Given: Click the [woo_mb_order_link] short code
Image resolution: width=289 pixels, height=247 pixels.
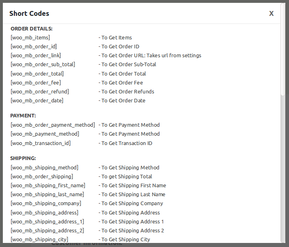Looking at the screenshot, I should (36, 55).
